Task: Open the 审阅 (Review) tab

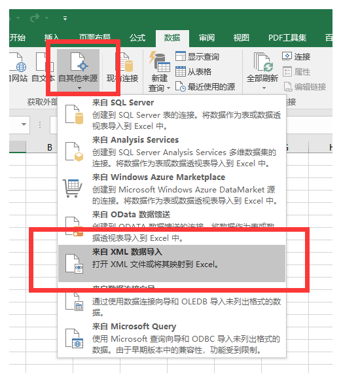Action: click(x=207, y=38)
